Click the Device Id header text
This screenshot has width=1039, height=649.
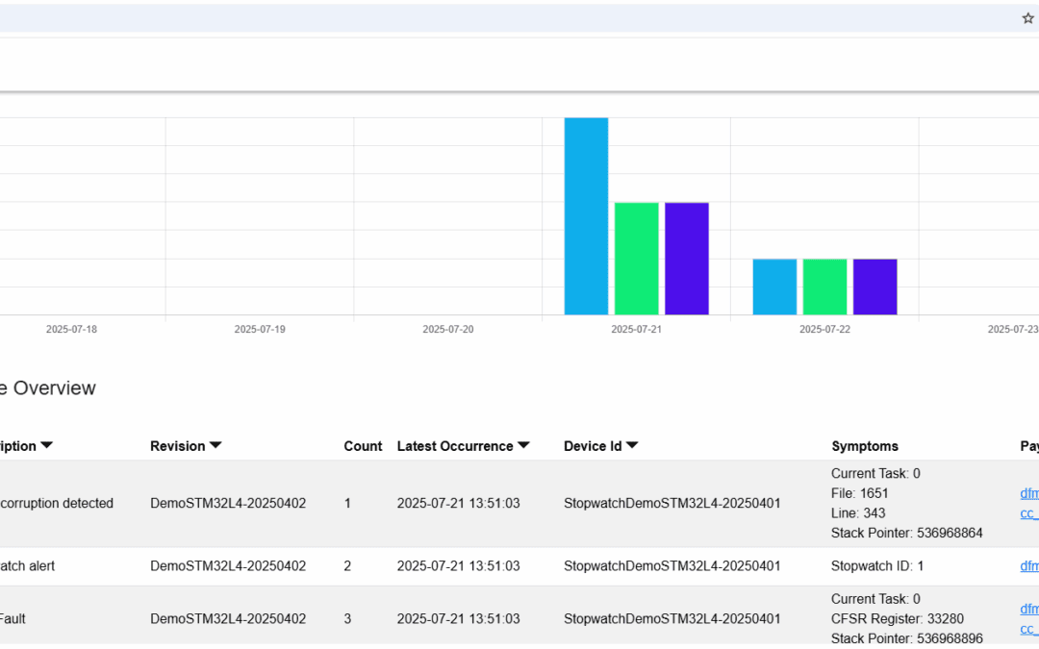pos(593,446)
